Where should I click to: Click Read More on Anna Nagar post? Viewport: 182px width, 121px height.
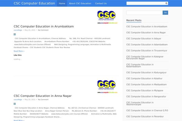pos(19,120)
